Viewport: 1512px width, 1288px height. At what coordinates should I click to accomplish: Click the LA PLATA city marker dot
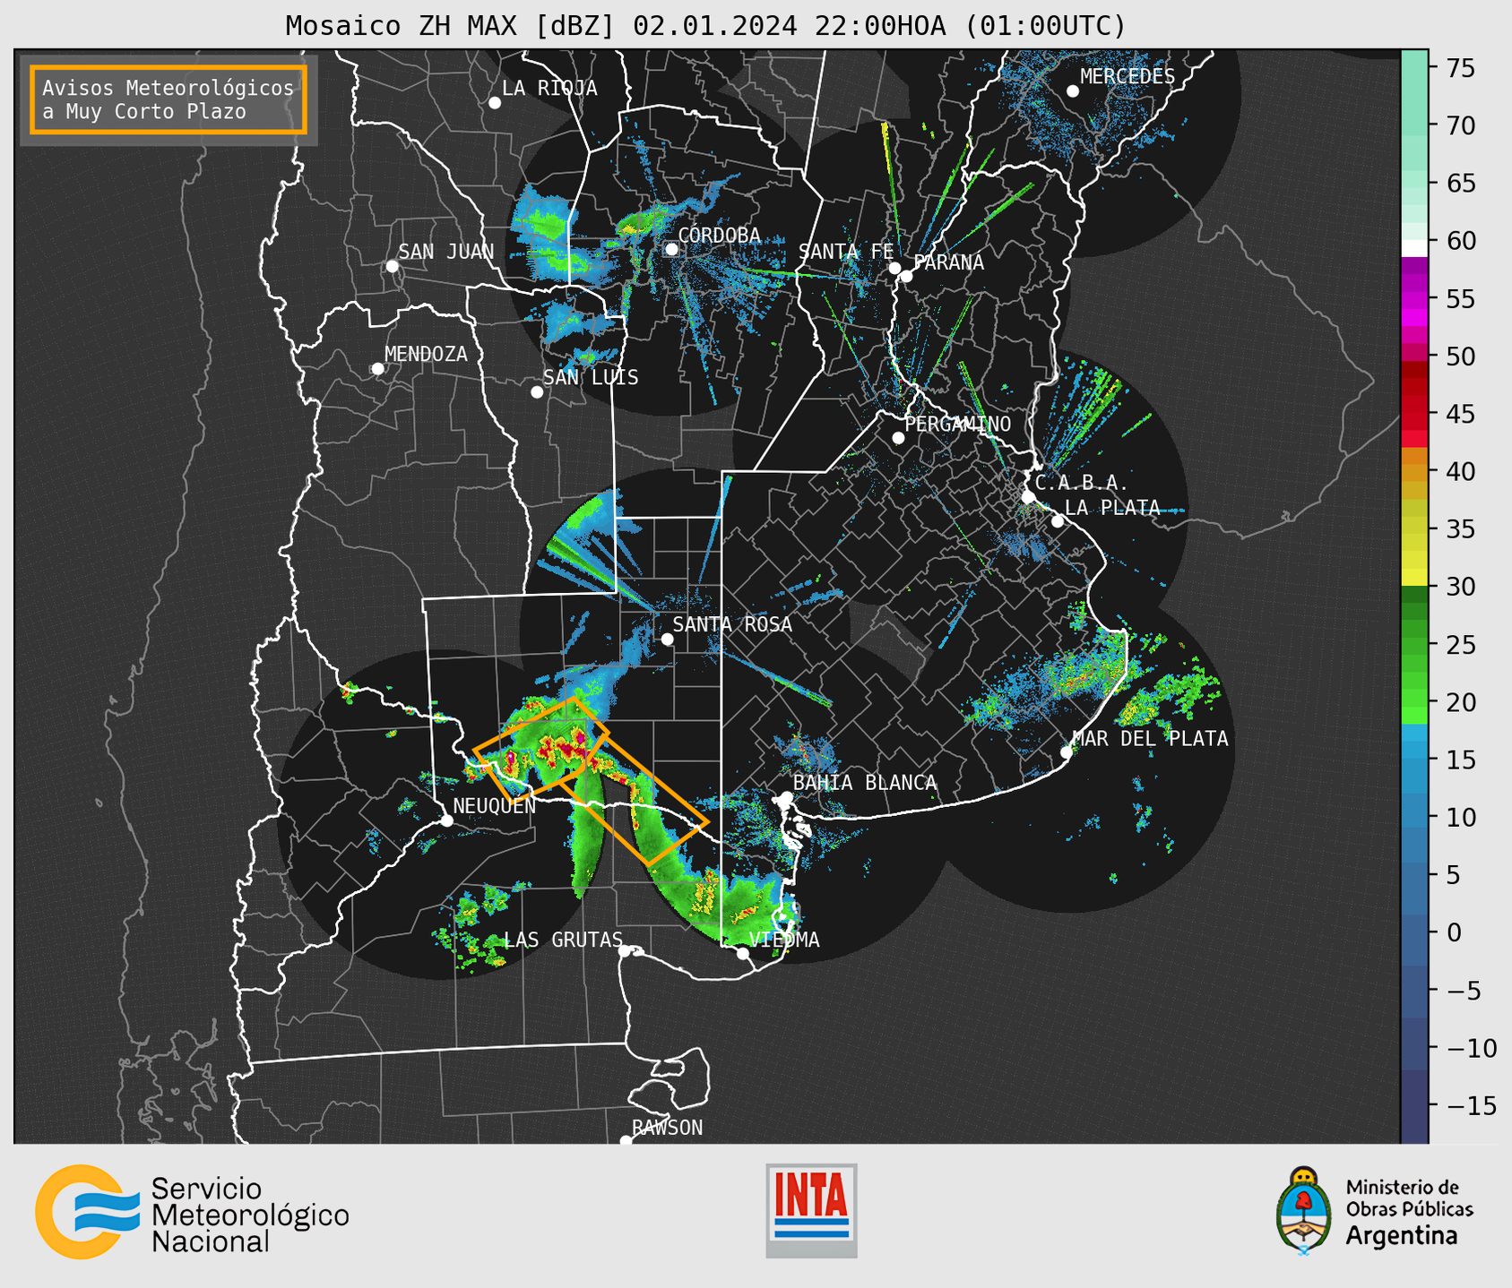pyautogui.click(x=1058, y=521)
